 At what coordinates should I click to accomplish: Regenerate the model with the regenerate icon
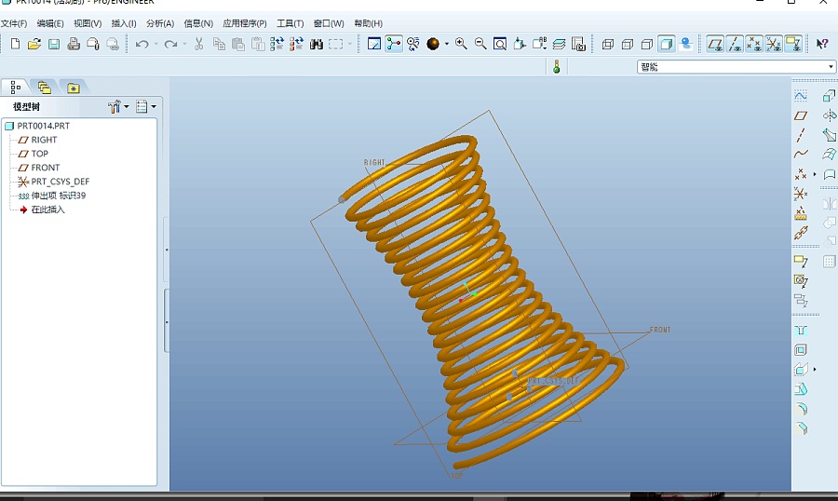click(277, 44)
